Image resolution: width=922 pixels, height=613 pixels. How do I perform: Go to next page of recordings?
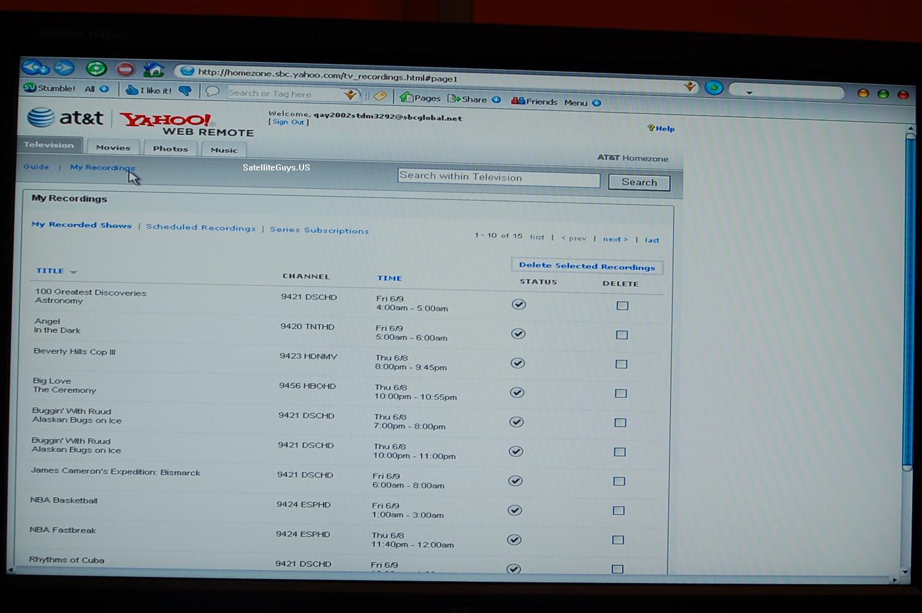615,239
